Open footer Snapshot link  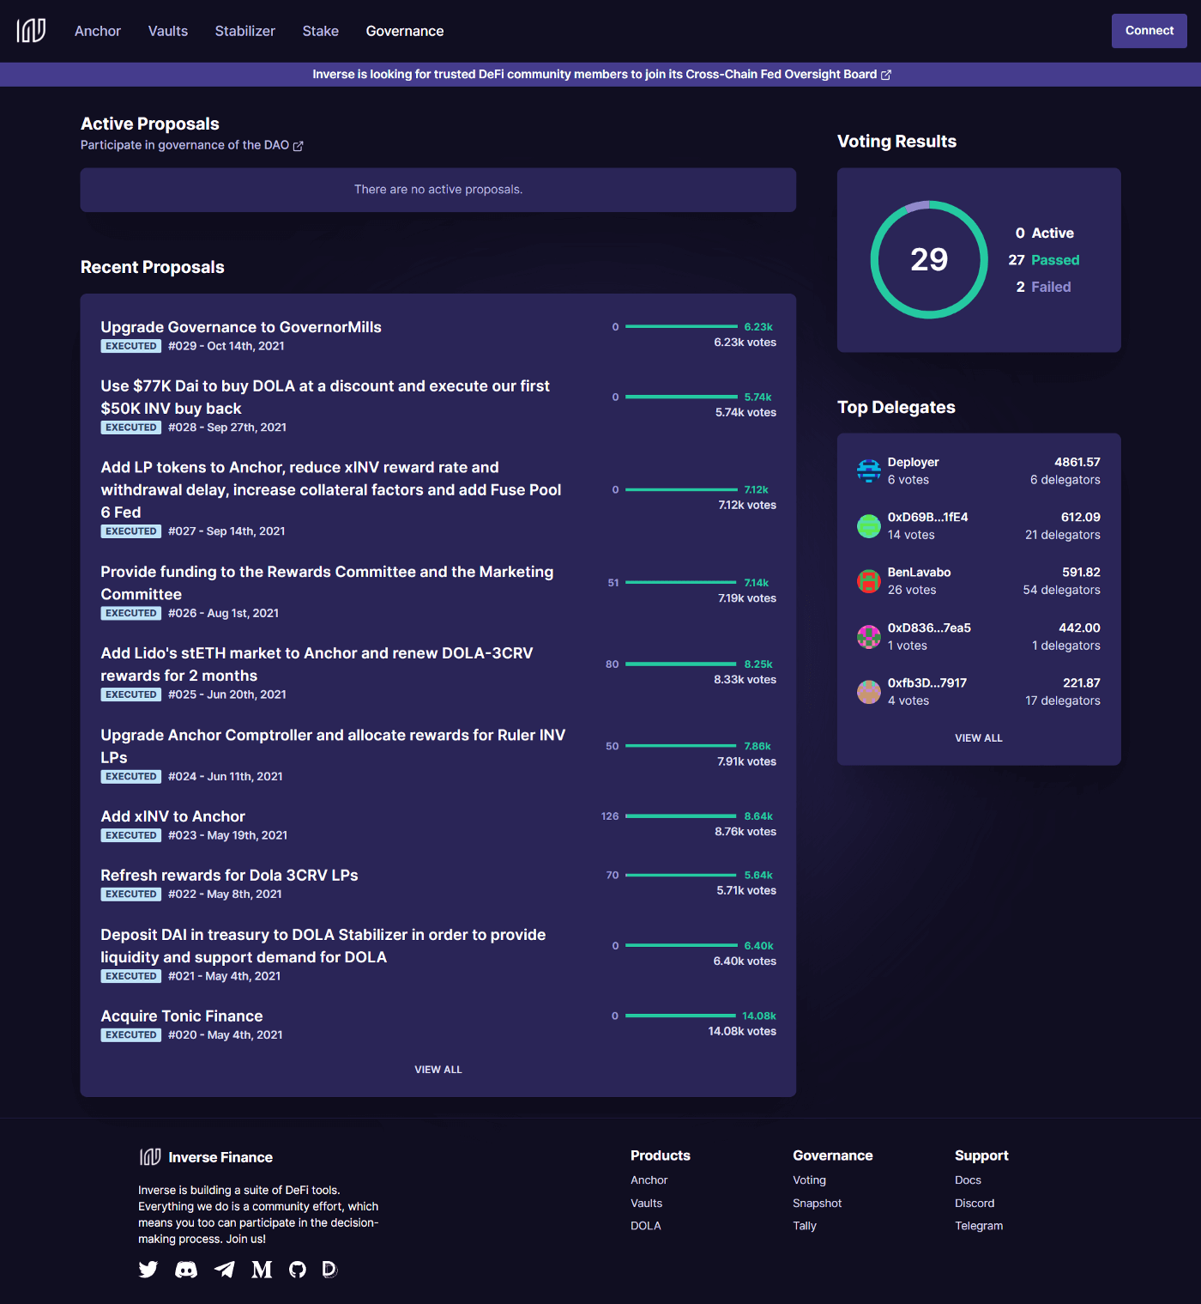pyautogui.click(x=818, y=1204)
